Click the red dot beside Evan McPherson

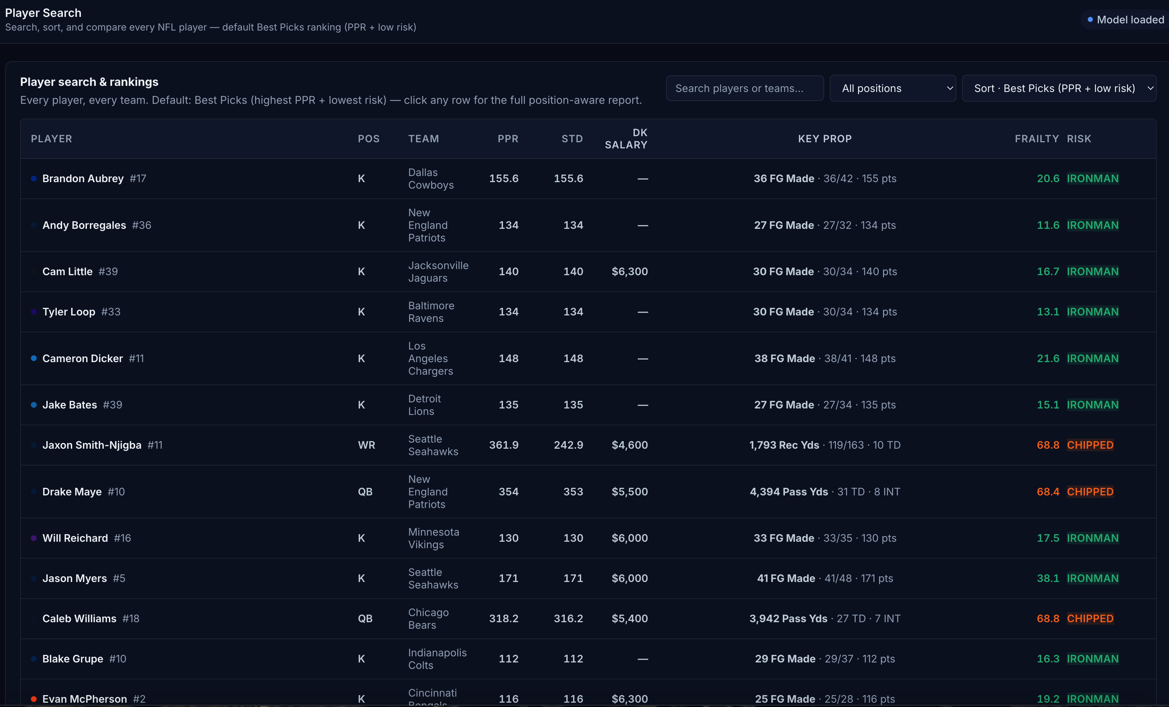34,699
